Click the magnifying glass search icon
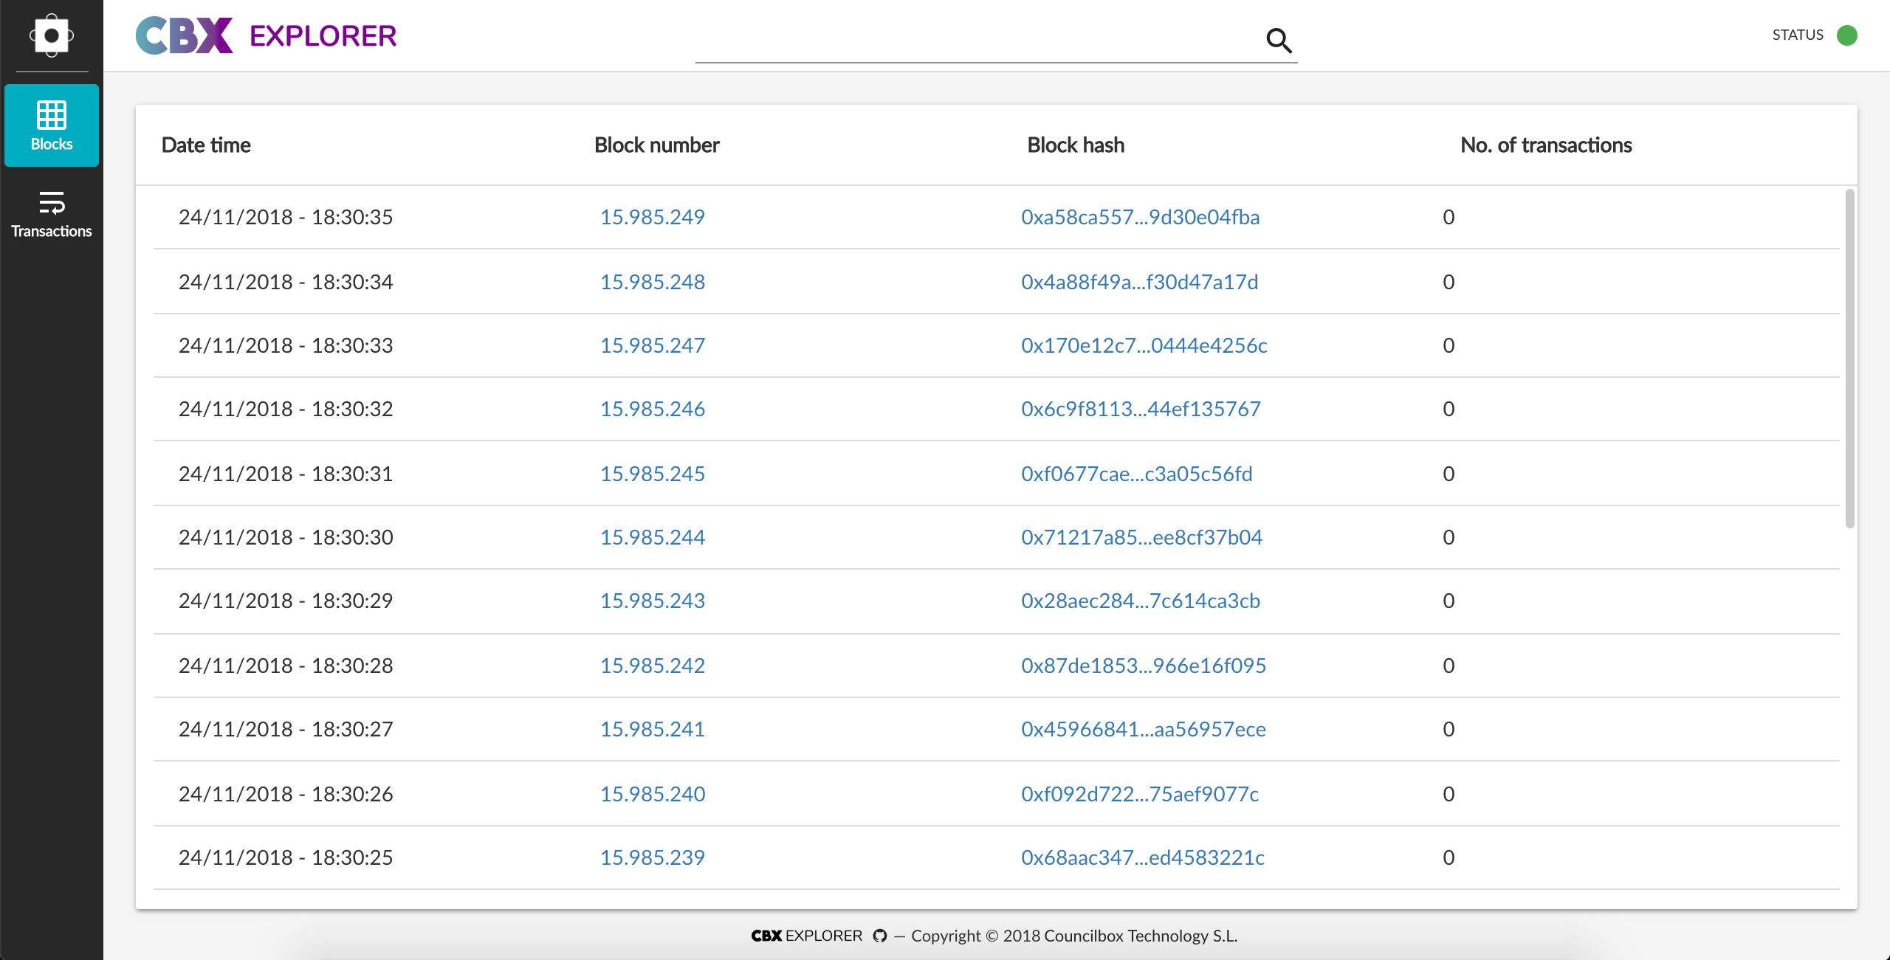 click(1279, 41)
